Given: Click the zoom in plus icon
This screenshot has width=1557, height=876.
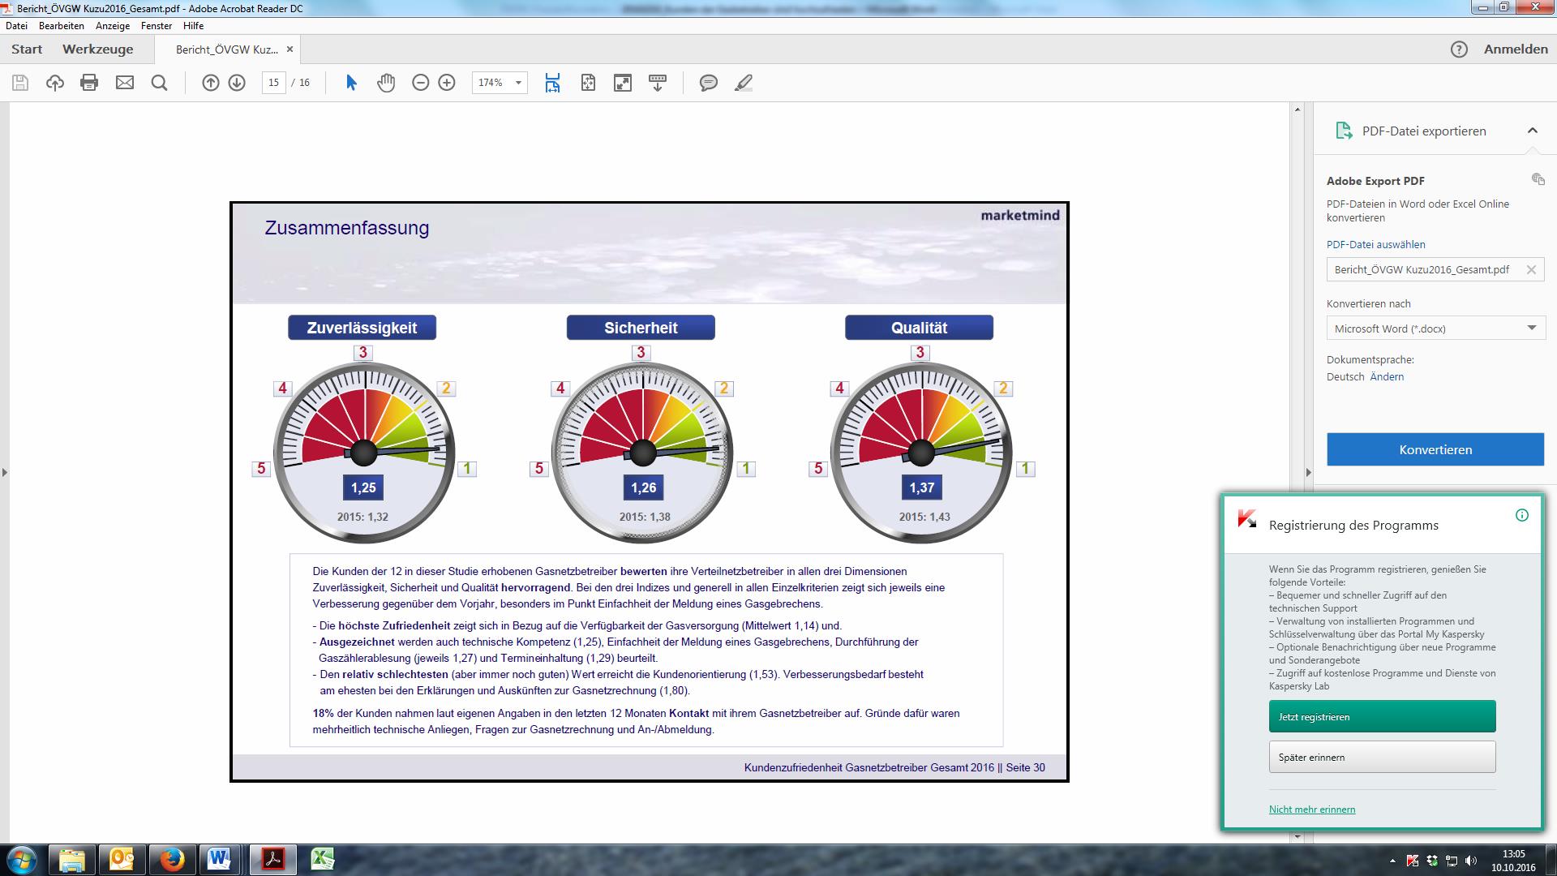Looking at the screenshot, I should coord(447,83).
